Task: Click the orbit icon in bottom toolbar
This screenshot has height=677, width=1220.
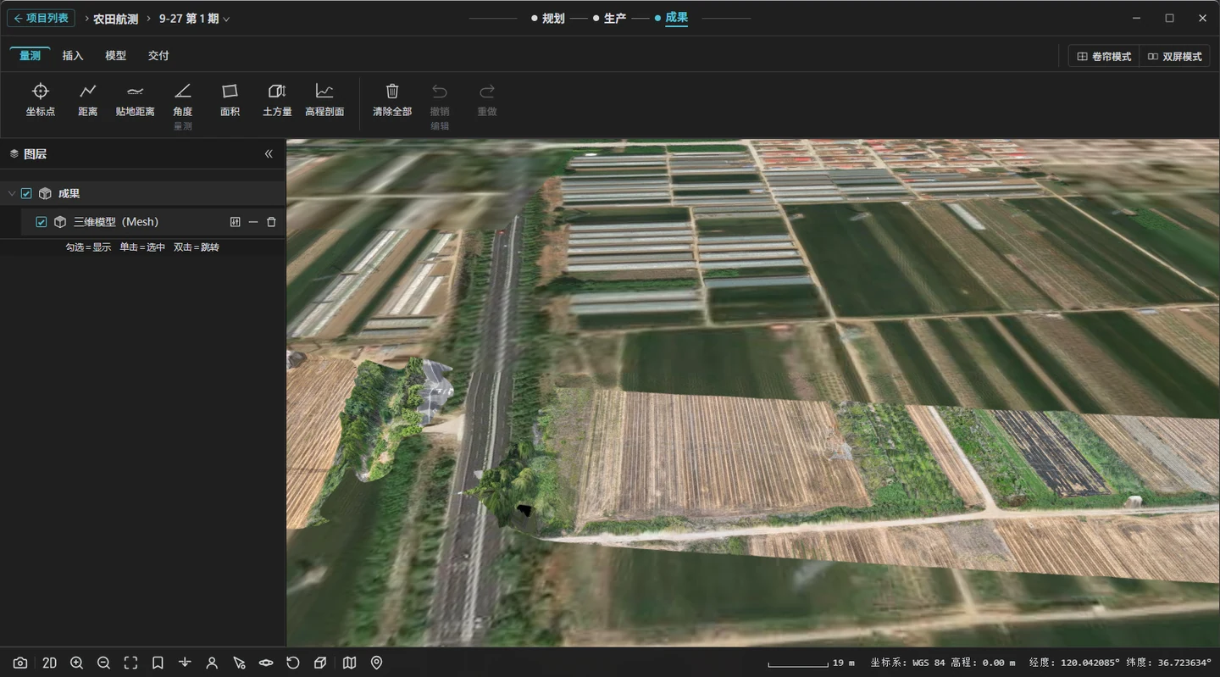Action: [266, 663]
